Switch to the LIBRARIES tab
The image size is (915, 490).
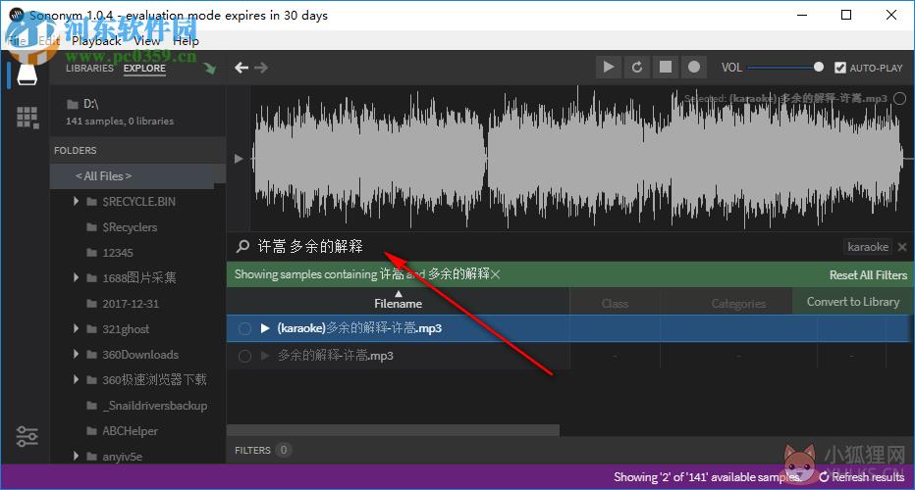(x=89, y=69)
